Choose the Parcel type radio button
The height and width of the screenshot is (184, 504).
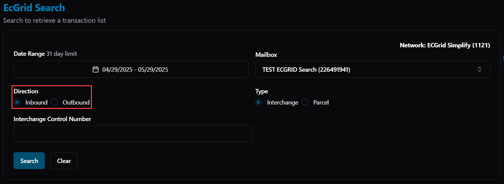pos(305,102)
